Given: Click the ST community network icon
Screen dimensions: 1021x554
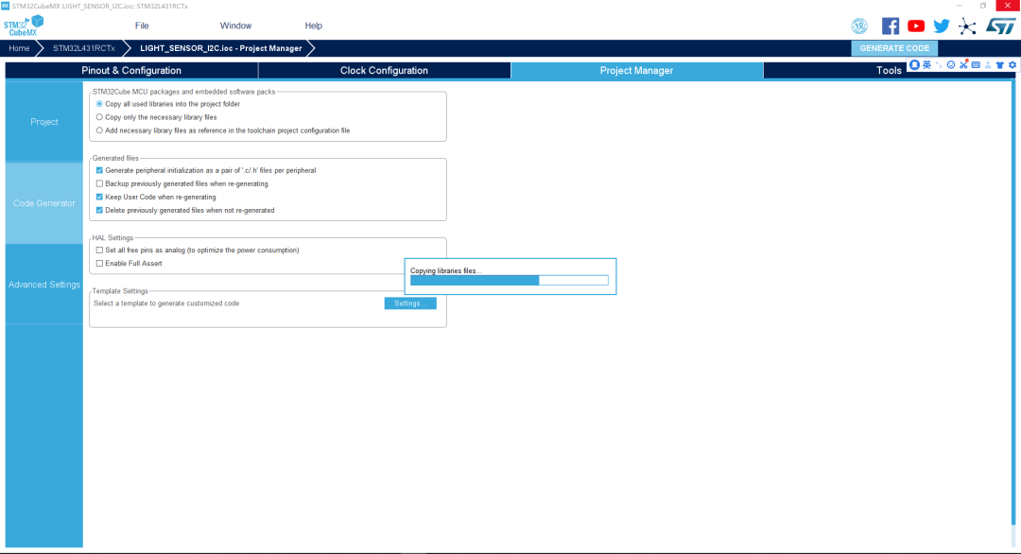Looking at the screenshot, I should click(x=967, y=26).
